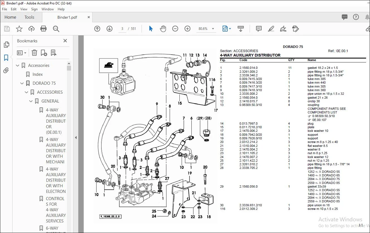This screenshot has height=233, width=370.
Task: Collapse the navigation pane arrow
Action: (75, 137)
